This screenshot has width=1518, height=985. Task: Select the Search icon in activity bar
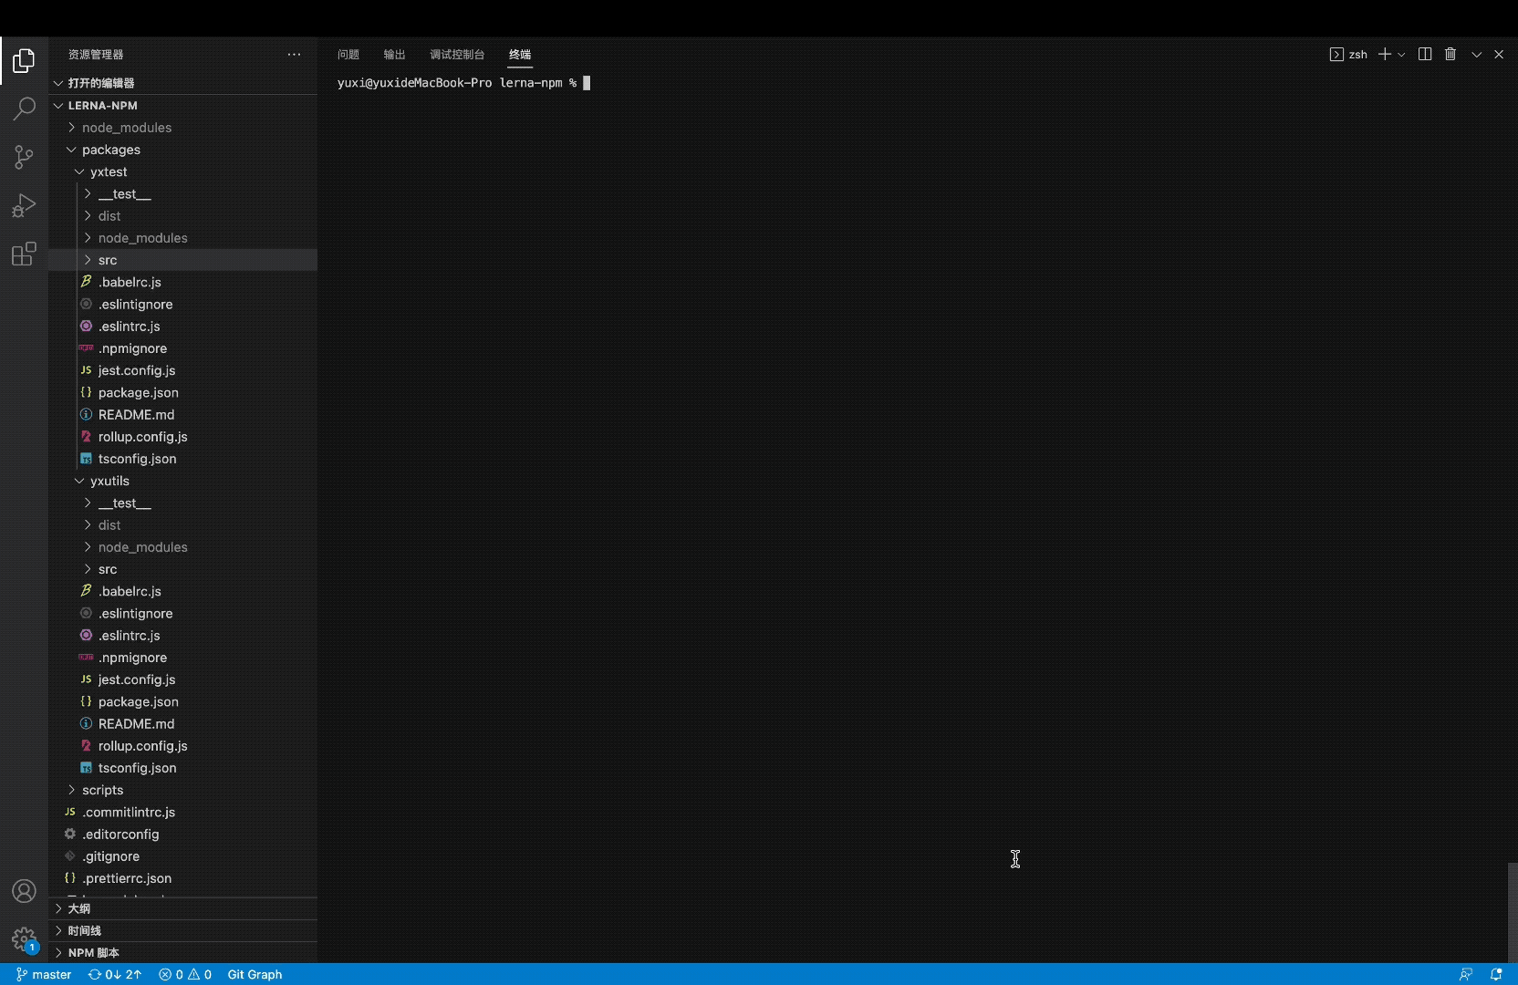pyautogui.click(x=23, y=109)
